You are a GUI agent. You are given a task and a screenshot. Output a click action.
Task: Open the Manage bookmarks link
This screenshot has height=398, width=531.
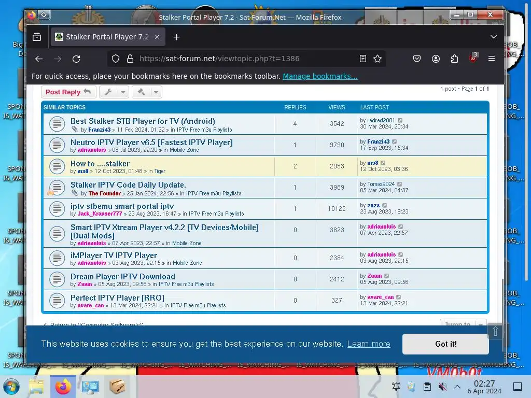(x=320, y=76)
